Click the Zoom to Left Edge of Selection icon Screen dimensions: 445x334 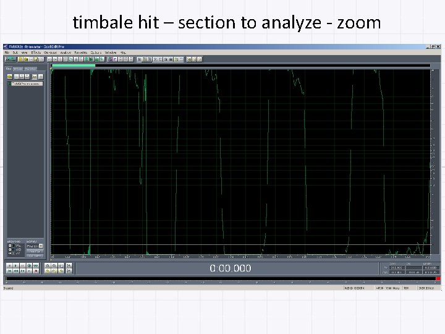point(54,271)
